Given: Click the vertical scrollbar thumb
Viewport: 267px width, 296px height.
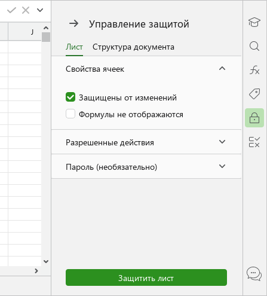Looking at the screenshot, I should coord(46,37).
